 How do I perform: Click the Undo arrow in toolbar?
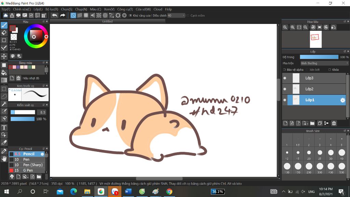click(54, 15)
